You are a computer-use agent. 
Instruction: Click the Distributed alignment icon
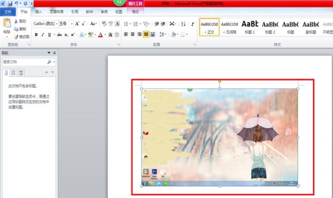point(153,34)
